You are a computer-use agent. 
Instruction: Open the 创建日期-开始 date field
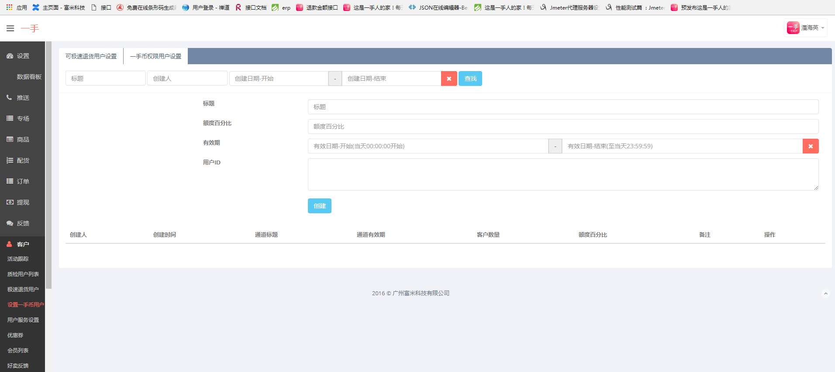tap(279, 78)
